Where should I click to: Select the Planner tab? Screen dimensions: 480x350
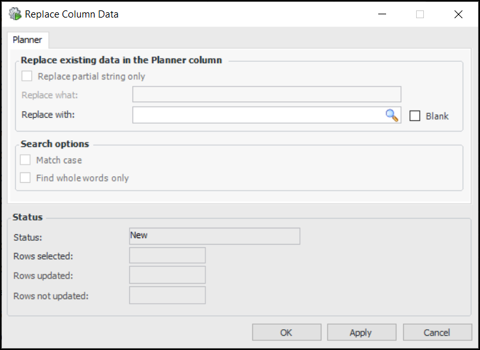(27, 40)
